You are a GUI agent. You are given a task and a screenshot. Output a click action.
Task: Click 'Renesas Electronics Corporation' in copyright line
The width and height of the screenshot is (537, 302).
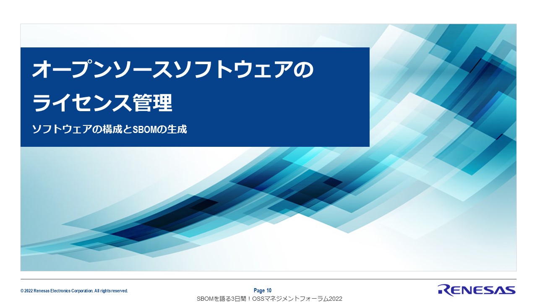(63, 291)
